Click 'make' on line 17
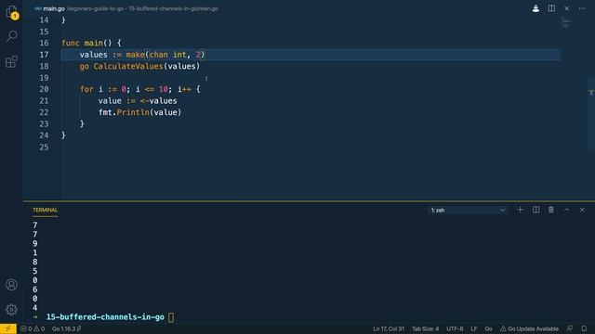The width and height of the screenshot is (595, 334). click(136, 55)
